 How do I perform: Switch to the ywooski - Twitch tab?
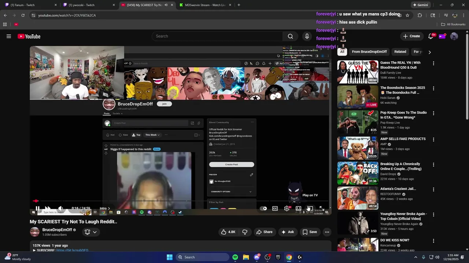(89, 5)
